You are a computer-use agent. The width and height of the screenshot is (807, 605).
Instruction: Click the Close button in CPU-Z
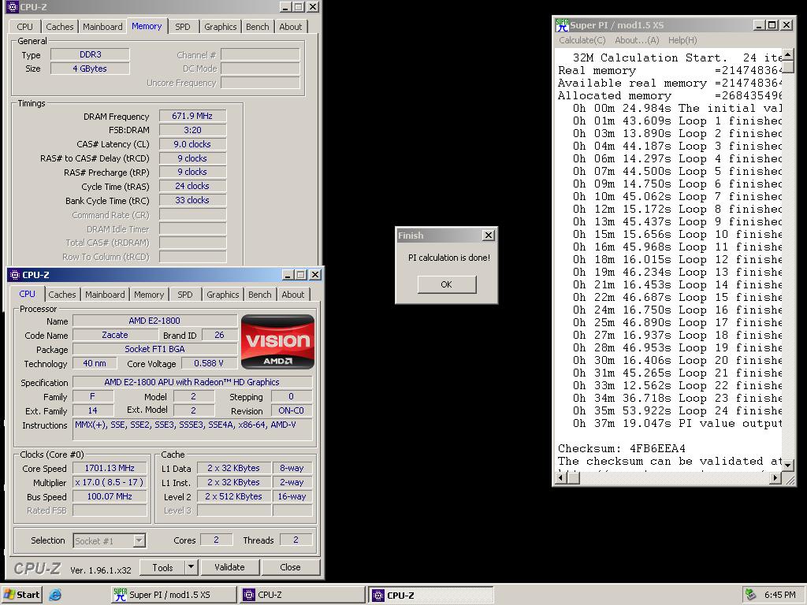pyautogui.click(x=290, y=567)
